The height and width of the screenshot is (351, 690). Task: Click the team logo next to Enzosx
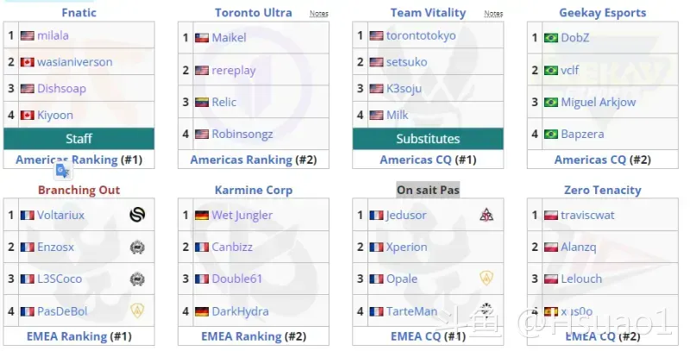(136, 247)
